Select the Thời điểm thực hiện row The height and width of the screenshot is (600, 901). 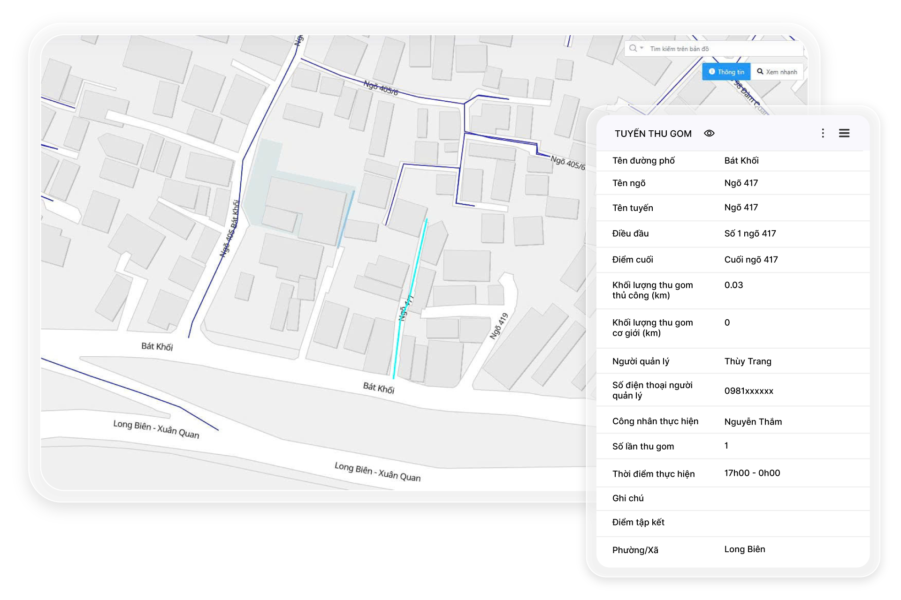[x=732, y=473]
